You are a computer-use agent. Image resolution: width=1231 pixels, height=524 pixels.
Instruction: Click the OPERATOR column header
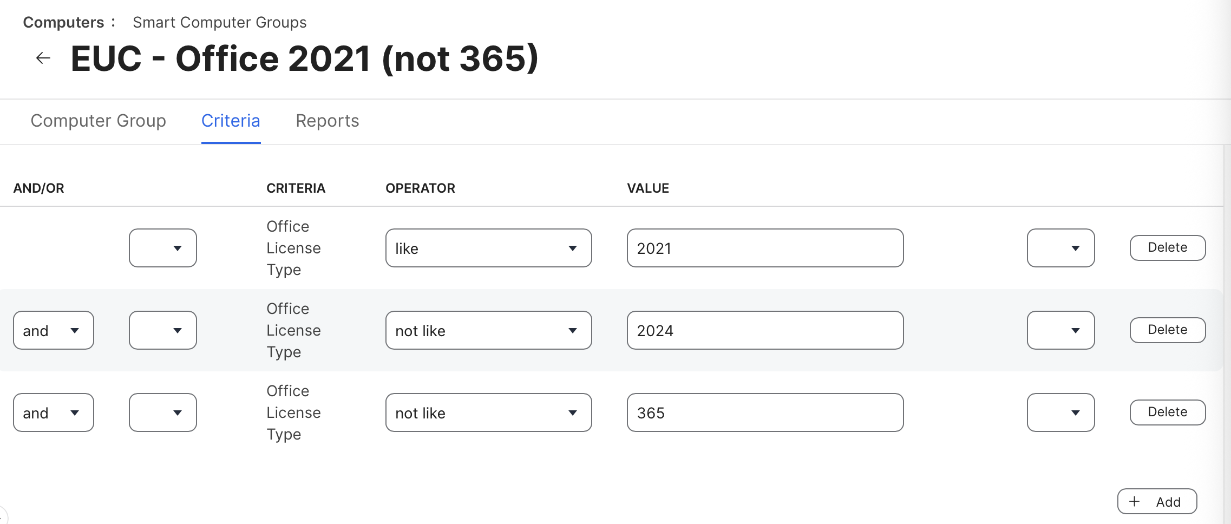point(420,188)
